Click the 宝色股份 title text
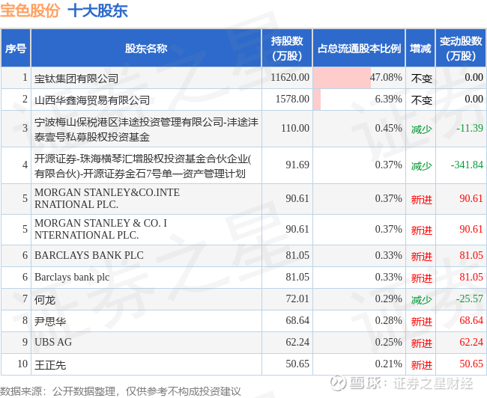This screenshot has height=398, width=487. 30,10
